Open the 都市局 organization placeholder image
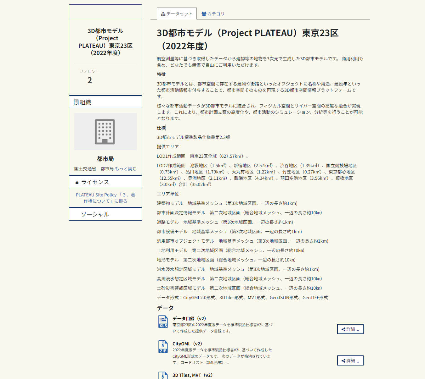 105,131
